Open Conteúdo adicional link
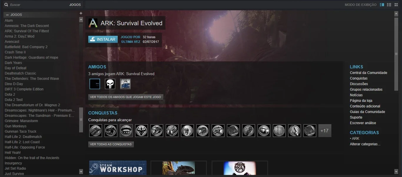The width and height of the screenshot is (402, 177). (x=365, y=106)
